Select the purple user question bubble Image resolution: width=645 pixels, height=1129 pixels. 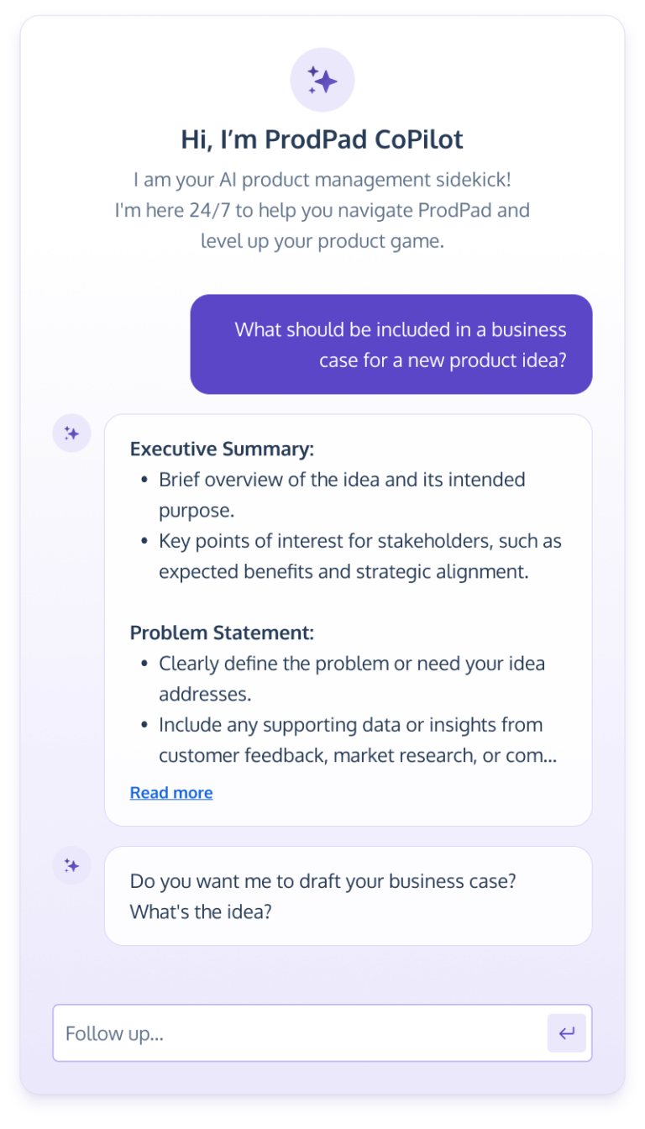(x=391, y=344)
